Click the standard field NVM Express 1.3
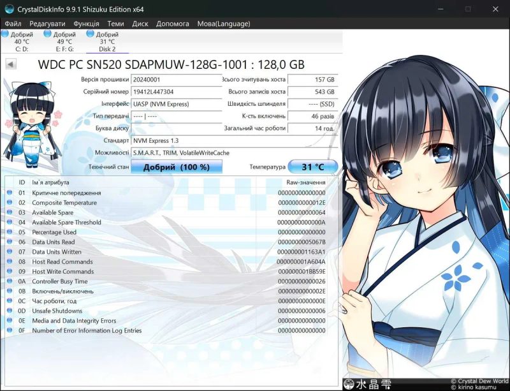This screenshot has height=391, width=510. (x=234, y=140)
